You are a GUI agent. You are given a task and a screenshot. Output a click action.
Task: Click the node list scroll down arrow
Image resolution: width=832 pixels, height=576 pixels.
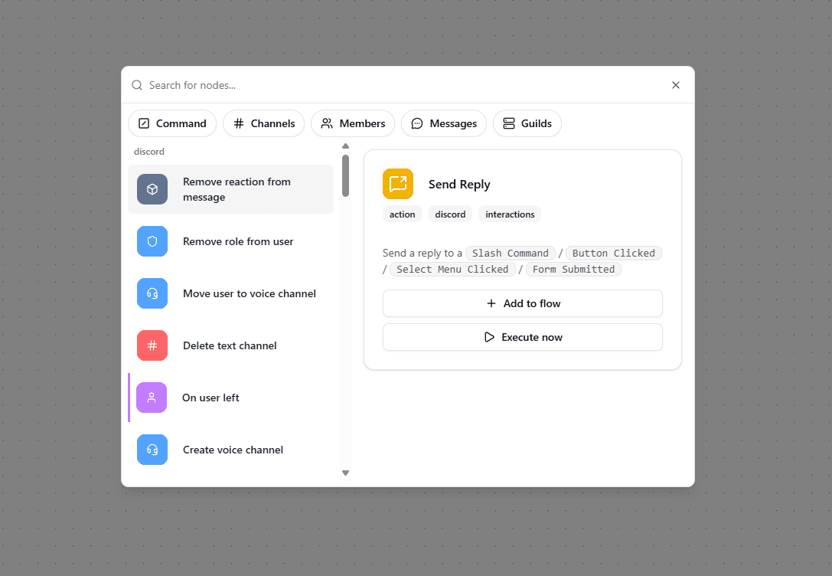345,473
